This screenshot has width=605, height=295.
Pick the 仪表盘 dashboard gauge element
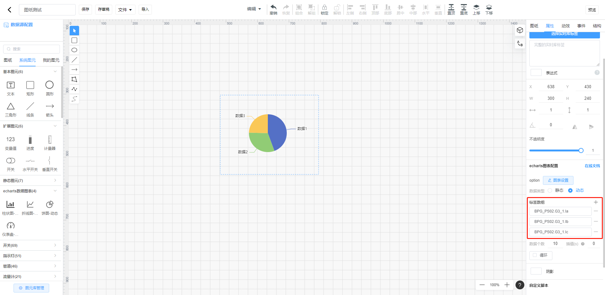10,229
